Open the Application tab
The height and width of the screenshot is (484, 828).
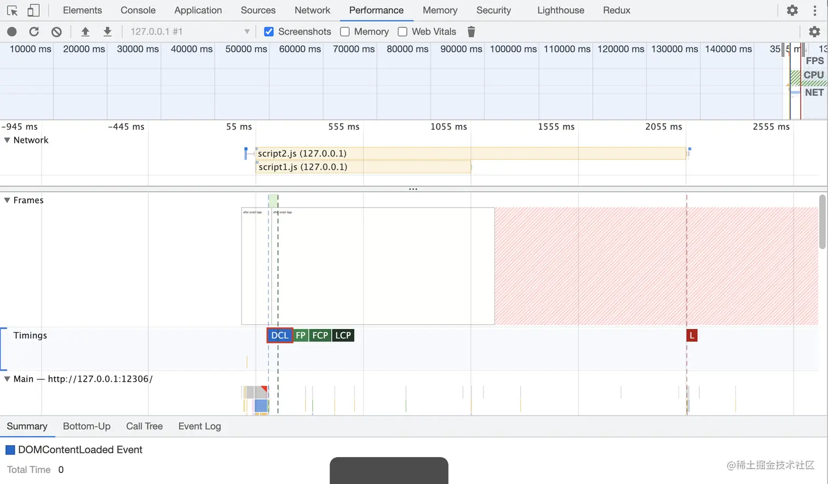coord(198,10)
